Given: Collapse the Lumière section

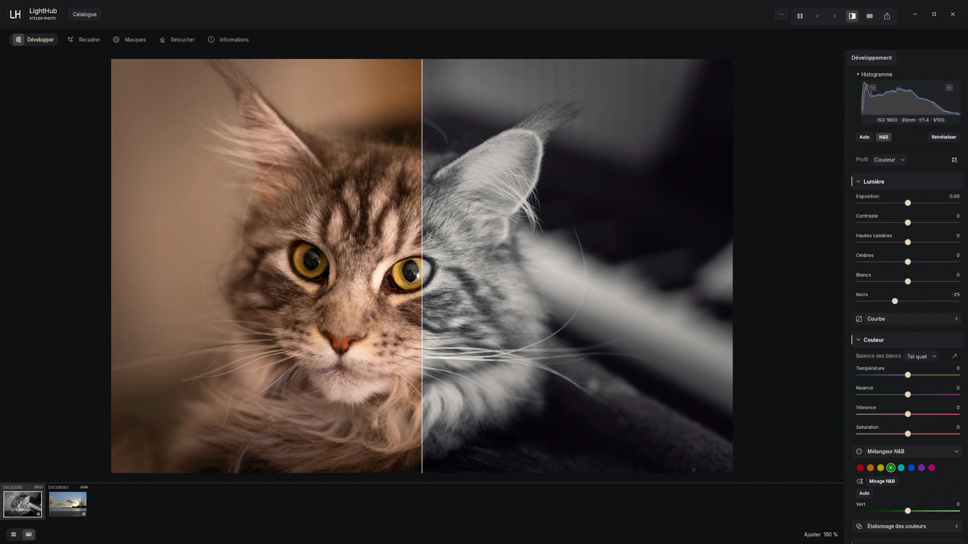Looking at the screenshot, I should coord(858,182).
